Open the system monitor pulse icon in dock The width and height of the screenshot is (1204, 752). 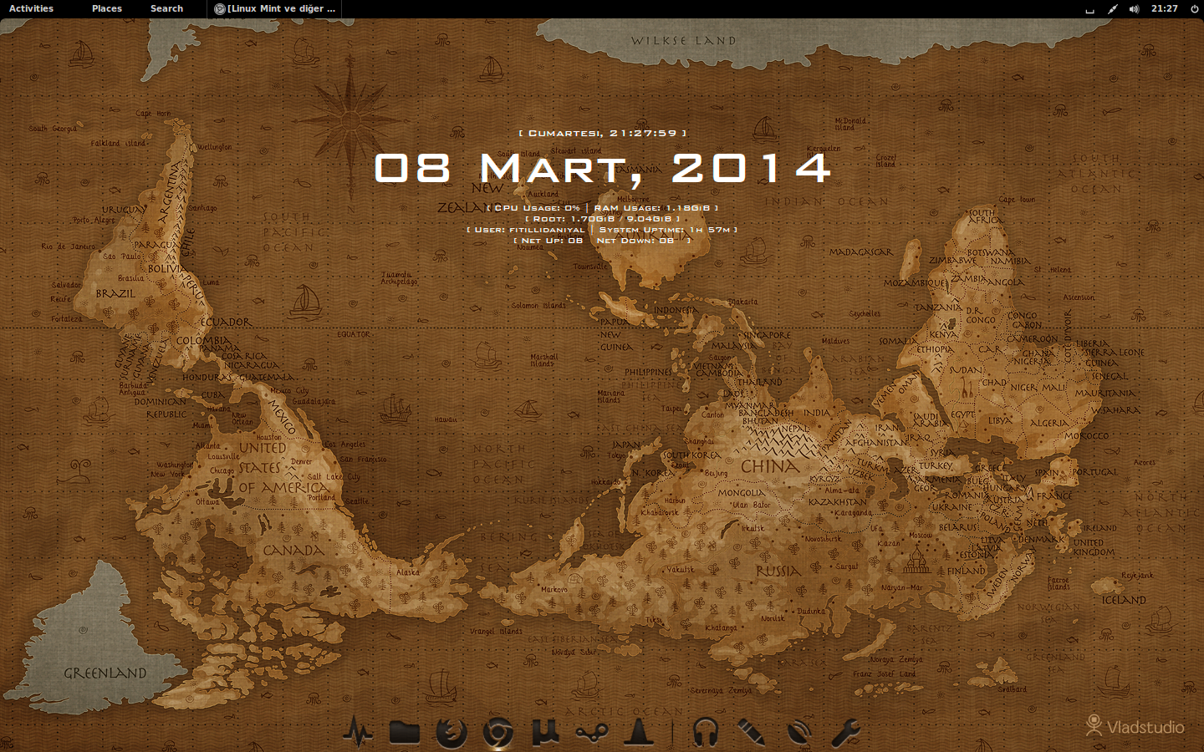[358, 733]
